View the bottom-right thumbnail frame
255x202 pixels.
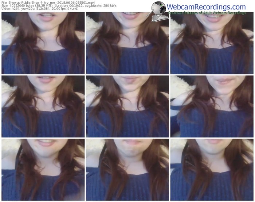tap(212, 170)
